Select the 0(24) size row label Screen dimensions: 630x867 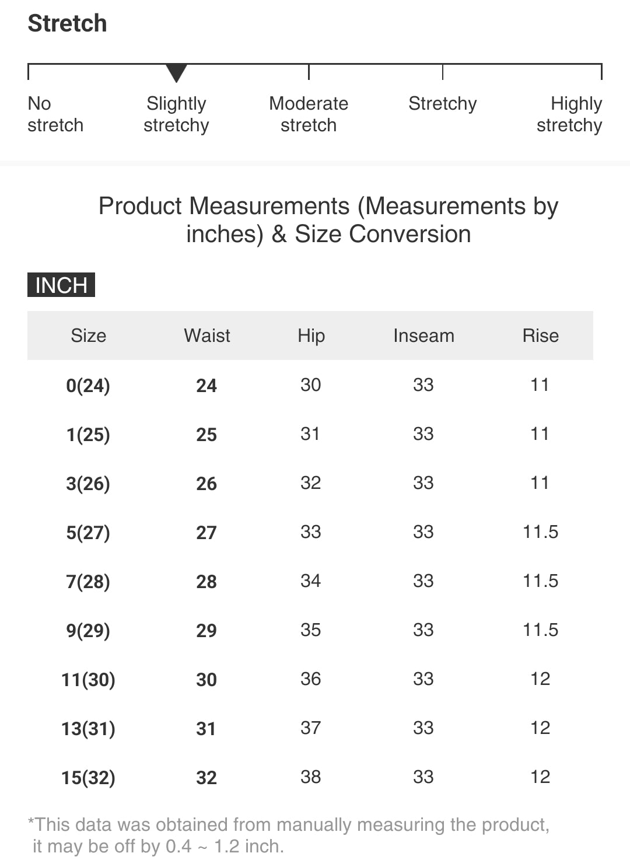point(88,386)
